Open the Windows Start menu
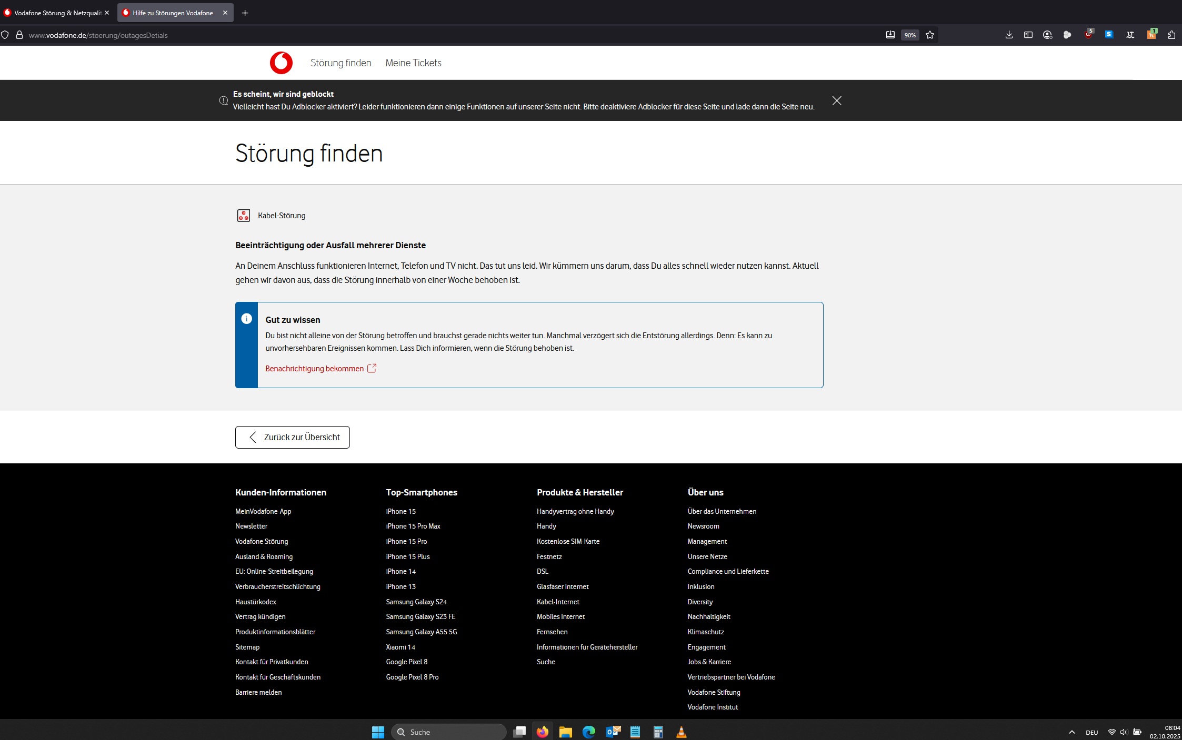This screenshot has width=1182, height=740. click(378, 732)
